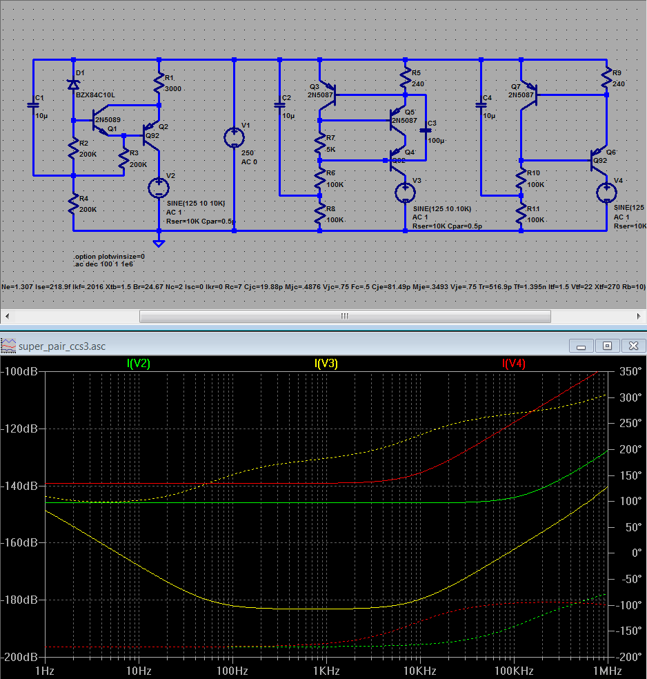Click the -100dB left axis label
Viewport: 647px width, 679px height.
(19, 371)
